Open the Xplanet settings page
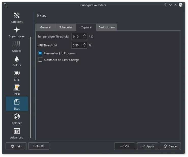This screenshot has width=188, height=157. [x=17, y=119]
